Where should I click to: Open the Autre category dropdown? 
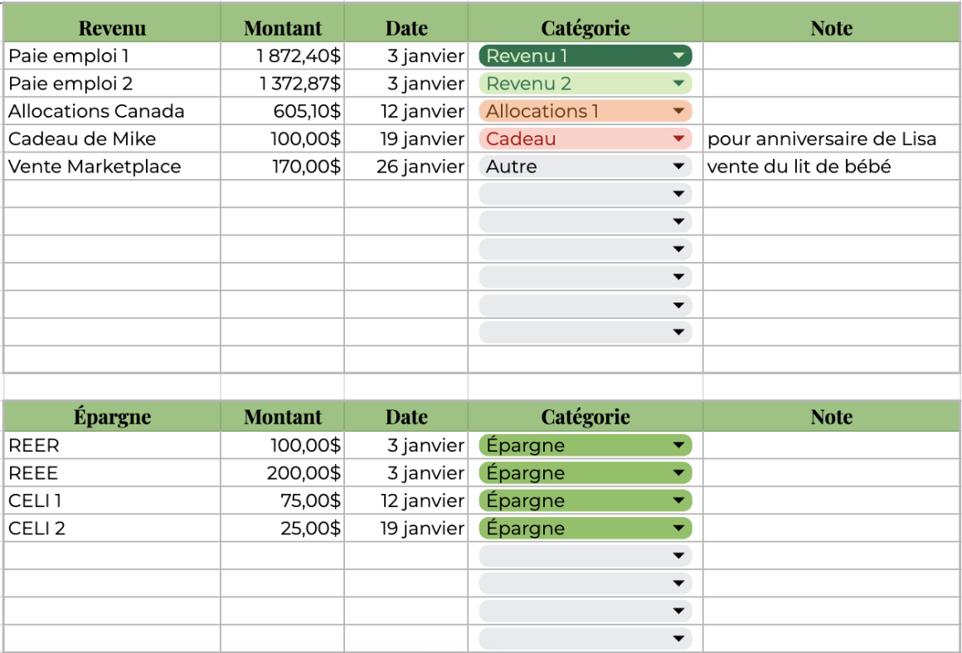coord(678,167)
